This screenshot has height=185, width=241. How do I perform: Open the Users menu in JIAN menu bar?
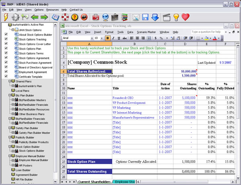(x=28, y=10)
